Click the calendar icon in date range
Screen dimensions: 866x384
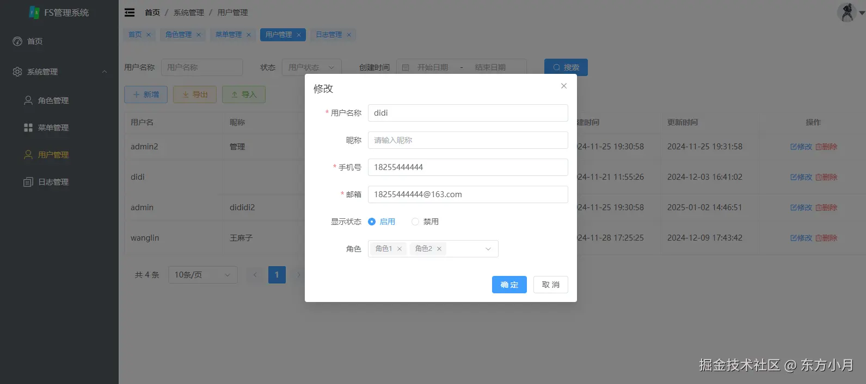click(x=406, y=67)
